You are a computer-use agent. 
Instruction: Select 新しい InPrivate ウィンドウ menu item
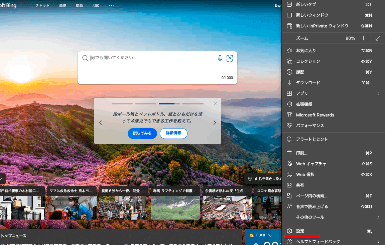[333, 26]
